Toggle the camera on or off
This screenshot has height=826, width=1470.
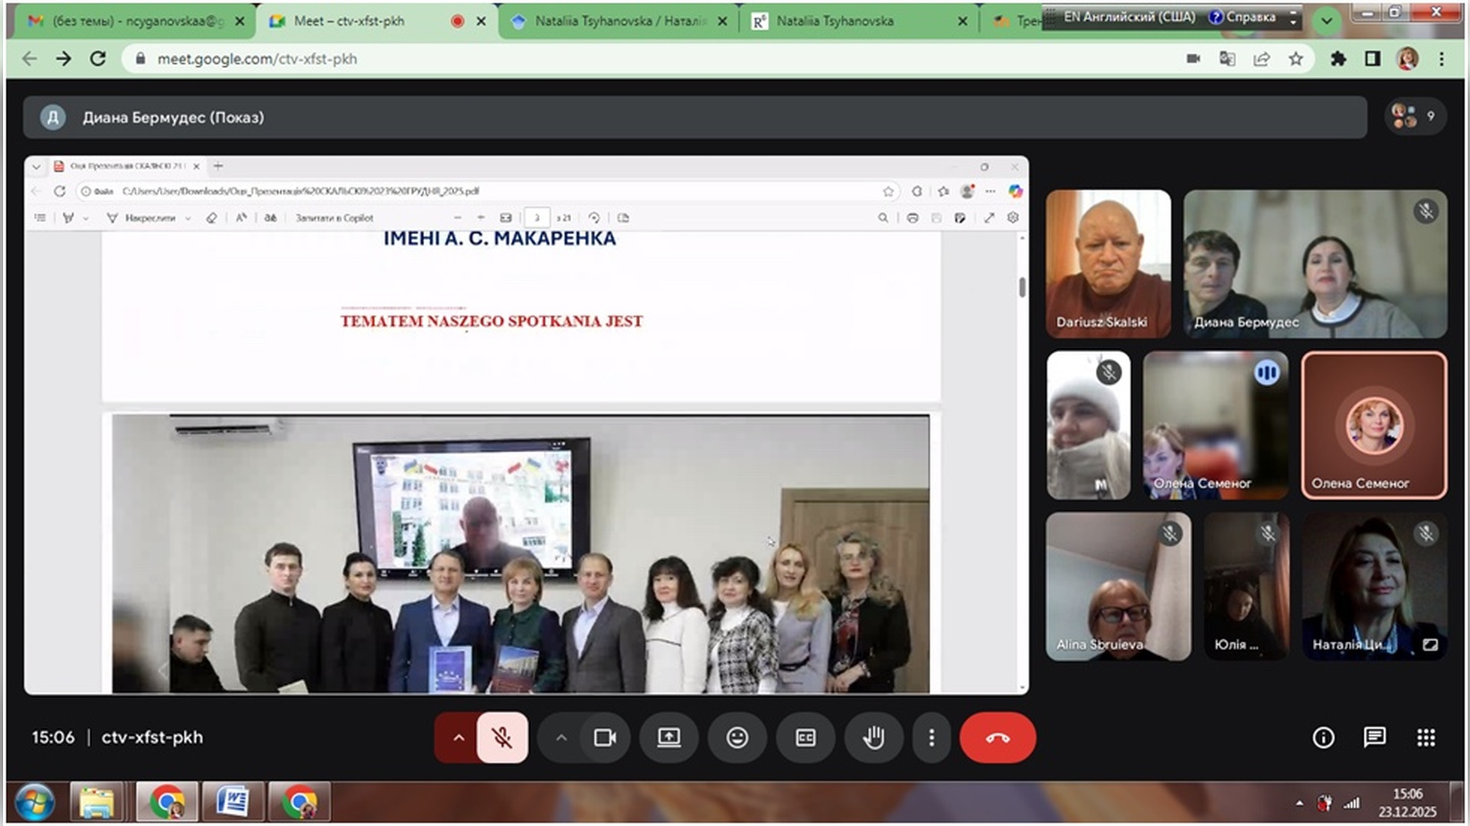[605, 737]
